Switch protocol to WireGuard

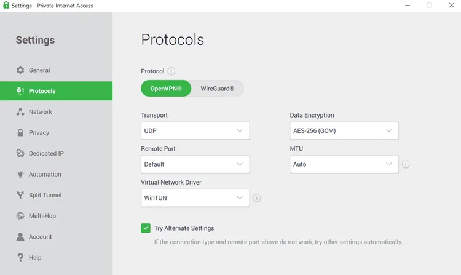(x=218, y=89)
